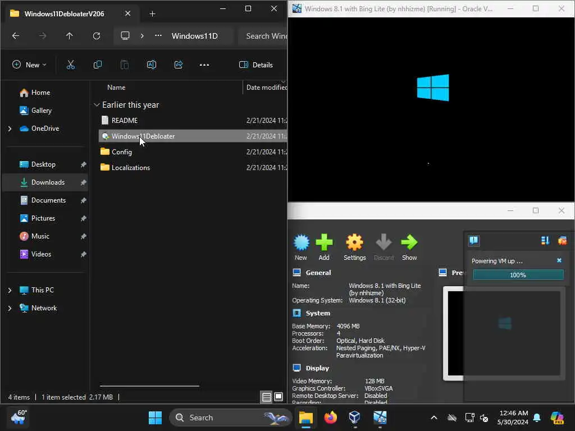Go up one folder level
Screen dimensions: 575x431
coord(69,36)
